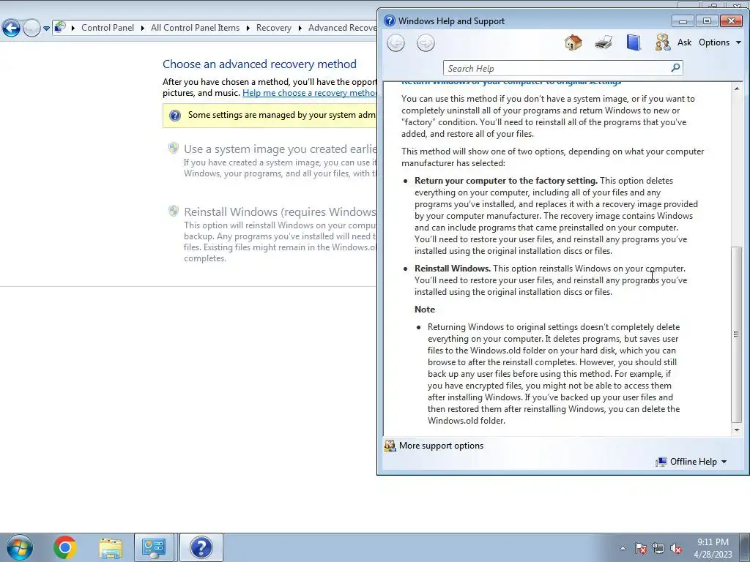Select Reinstall Windows option

(x=281, y=211)
